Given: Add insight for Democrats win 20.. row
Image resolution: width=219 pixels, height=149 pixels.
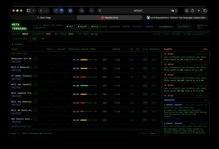Looking at the screenshot, I should [154, 60].
